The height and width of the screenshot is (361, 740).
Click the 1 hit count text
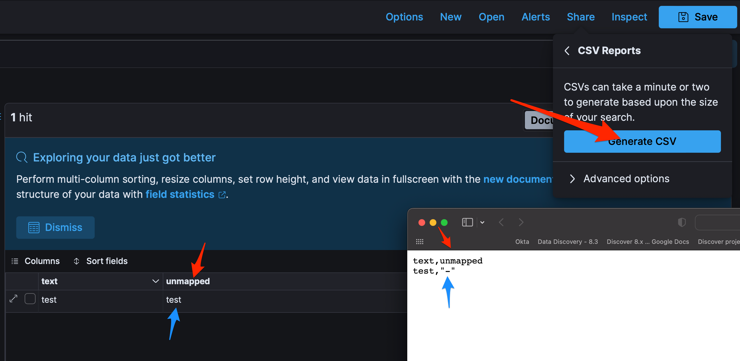tap(21, 117)
